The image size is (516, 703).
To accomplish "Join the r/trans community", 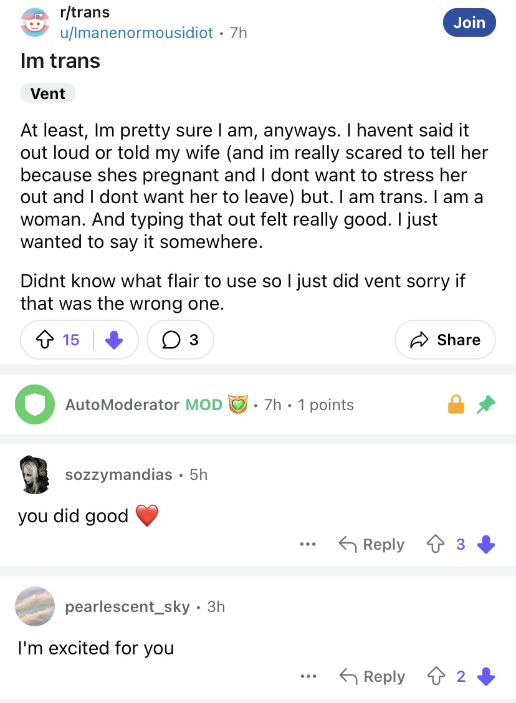I will point(469,22).
